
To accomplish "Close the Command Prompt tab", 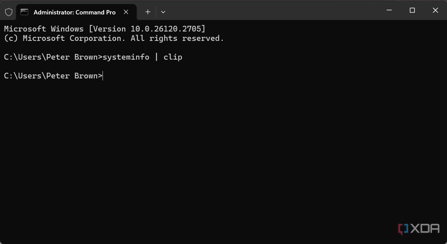I will coord(126,12).
